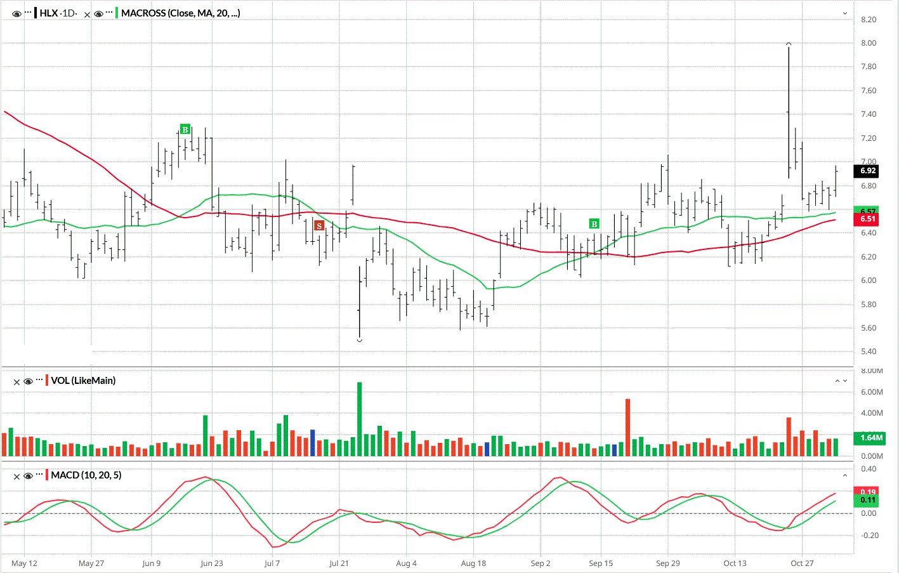Image resolution: width=899 pixels, height=573 pixels.
Task: Click the up chevron on MACD panel
Action: point(844,475)
